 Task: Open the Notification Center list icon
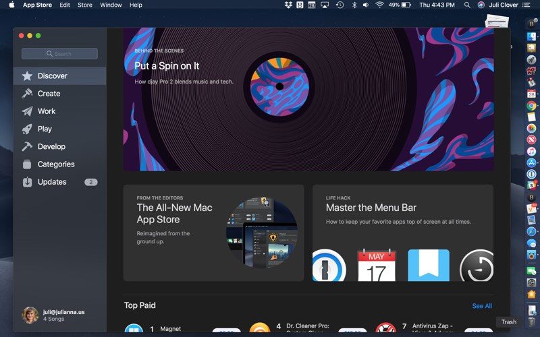click(x=526, y=5)
